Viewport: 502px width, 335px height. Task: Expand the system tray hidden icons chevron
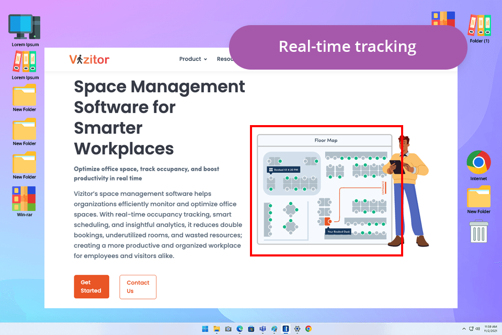(x=464, y=329)
